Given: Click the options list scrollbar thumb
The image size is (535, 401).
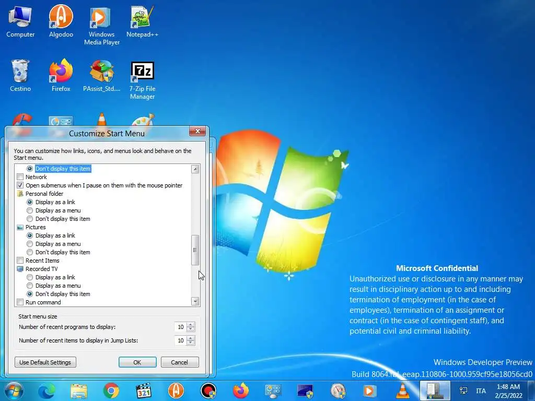Looking at the screenshot, I should 195,250.
